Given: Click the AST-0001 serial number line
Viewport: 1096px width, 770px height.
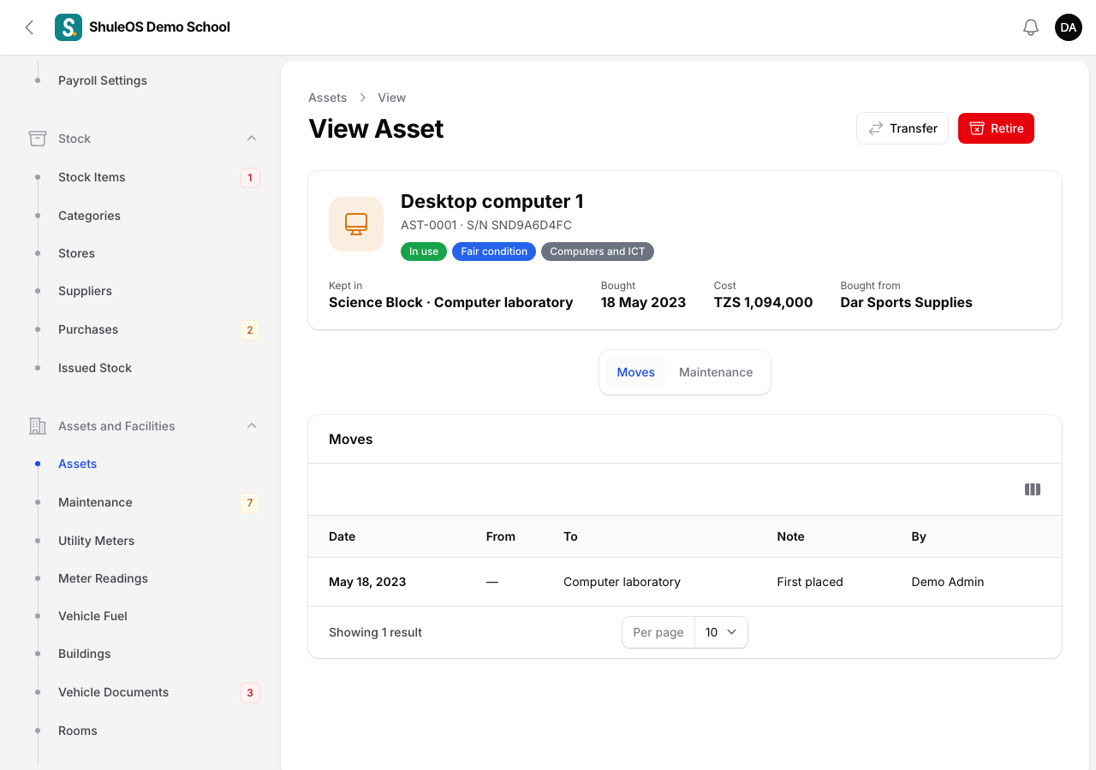Looking at the screenshot, I should coord(486,225).
